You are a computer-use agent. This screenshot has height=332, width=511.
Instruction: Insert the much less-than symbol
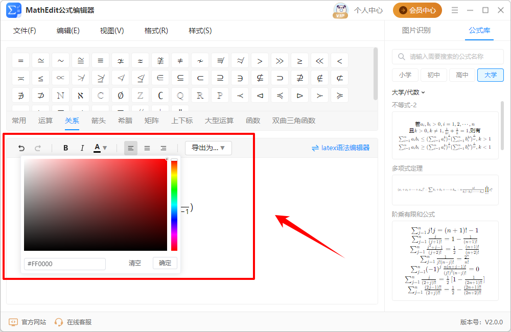click(x=320, y=61)
